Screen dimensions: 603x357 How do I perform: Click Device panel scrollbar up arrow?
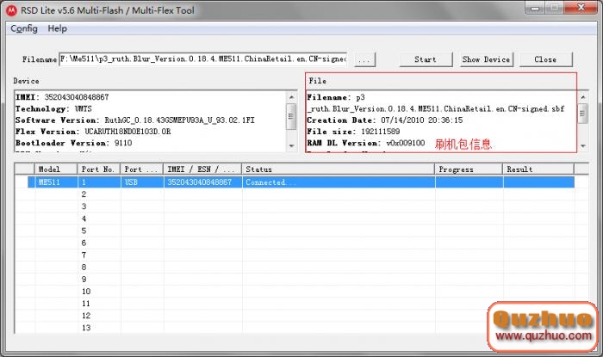(291, 97)
